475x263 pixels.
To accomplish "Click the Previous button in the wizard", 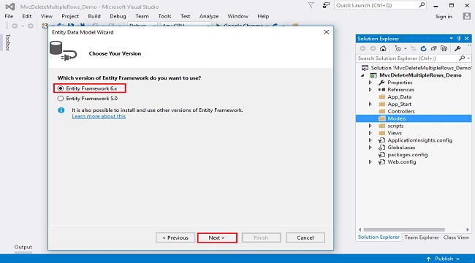I will pos(176,238).
